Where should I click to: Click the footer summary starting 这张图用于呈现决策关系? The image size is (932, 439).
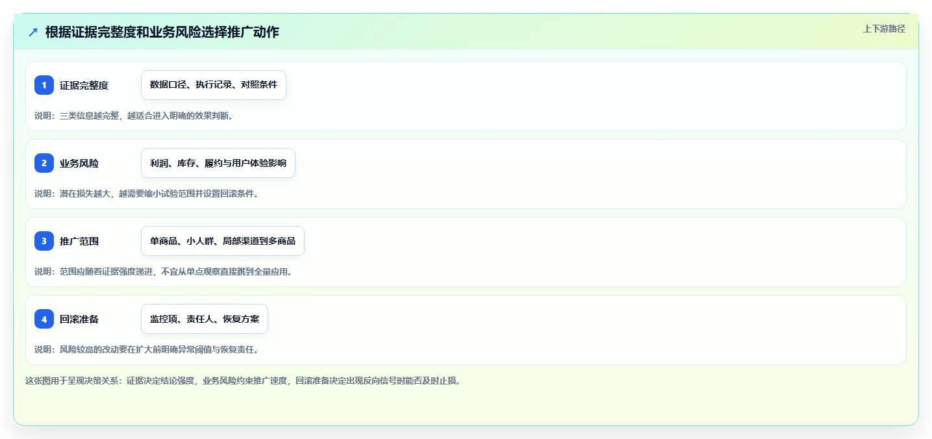(244, 381)
